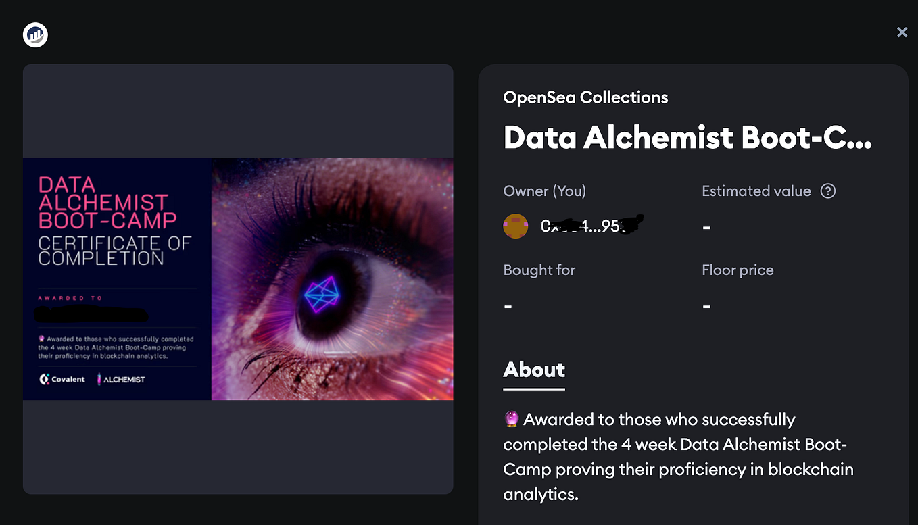Click the Estimated value help question mark icon
The image size is (918, 525).
[828, 191]
